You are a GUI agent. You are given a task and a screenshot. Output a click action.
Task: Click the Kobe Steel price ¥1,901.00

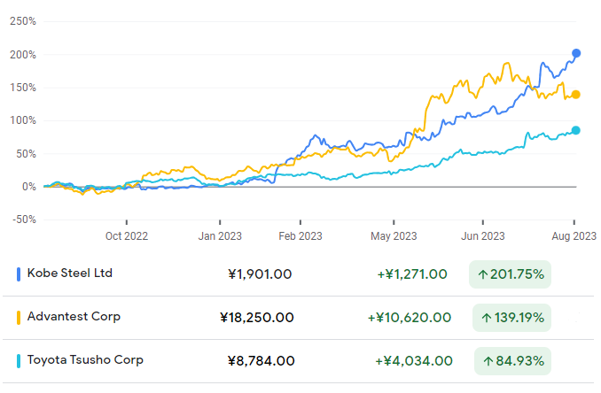pos(260,274)
